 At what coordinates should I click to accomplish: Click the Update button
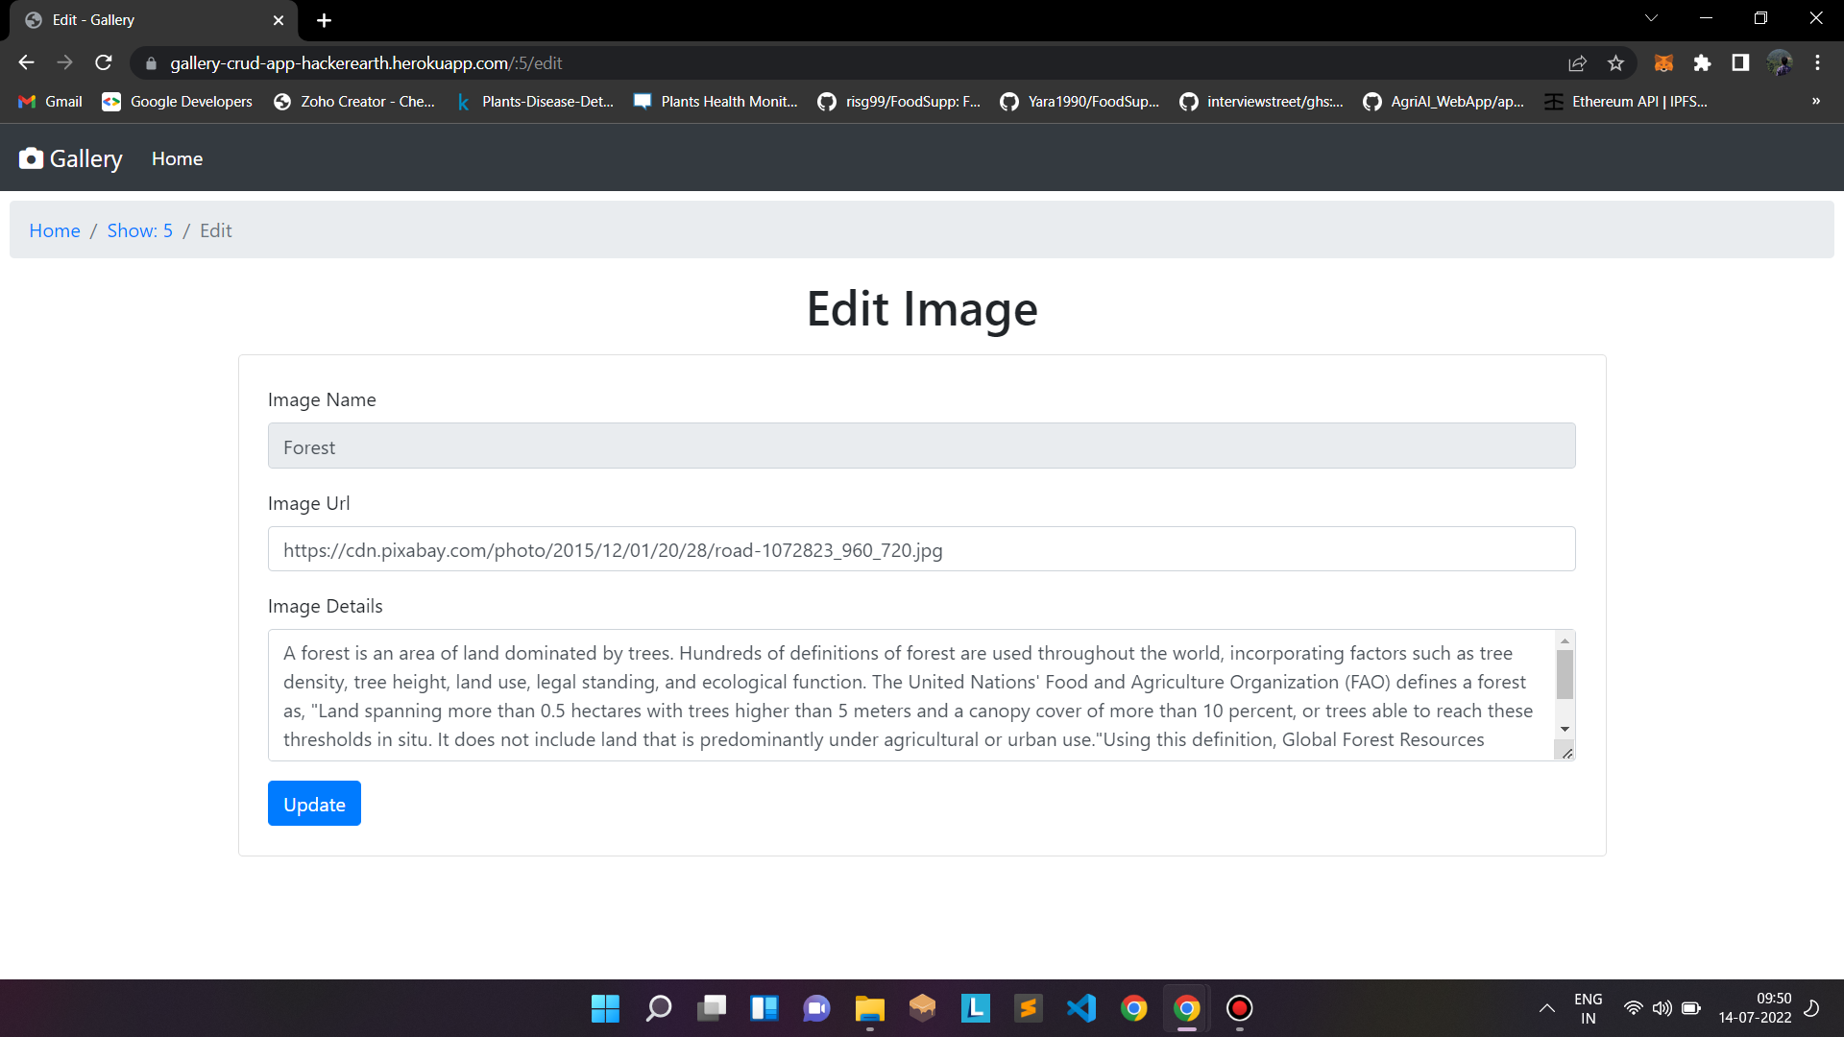(x=314, y=803)
